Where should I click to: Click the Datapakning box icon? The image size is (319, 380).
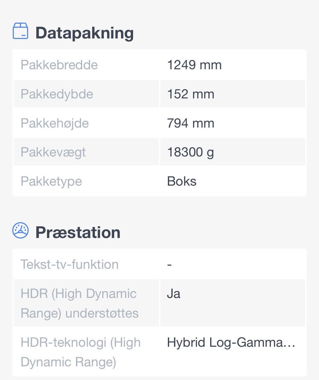pyautogui.click(x=20, y=31)
